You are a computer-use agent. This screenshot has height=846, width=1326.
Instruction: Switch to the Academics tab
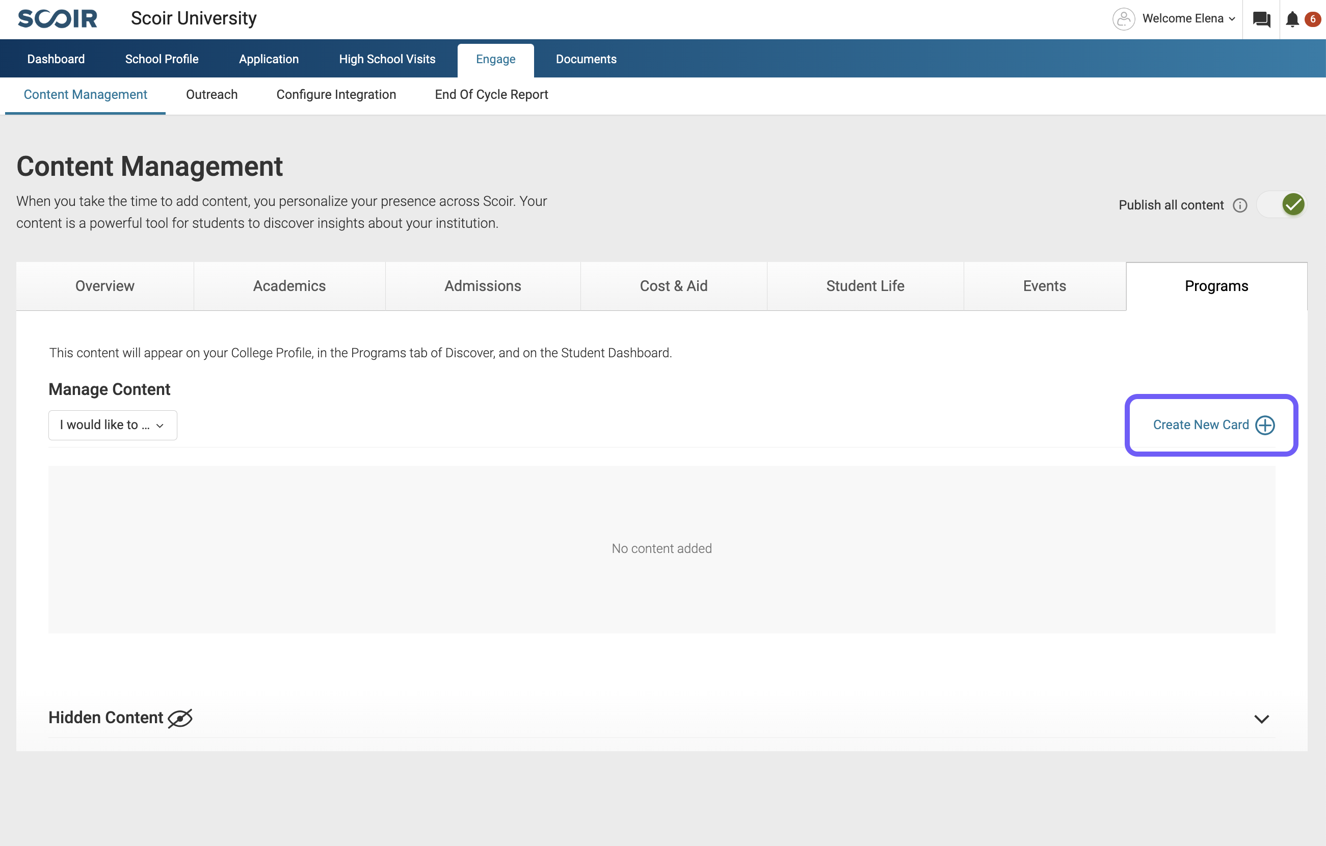(x=289, y=286)
